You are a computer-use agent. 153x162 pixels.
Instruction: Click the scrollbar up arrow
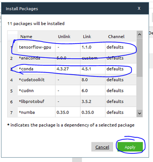click(140, 35)
